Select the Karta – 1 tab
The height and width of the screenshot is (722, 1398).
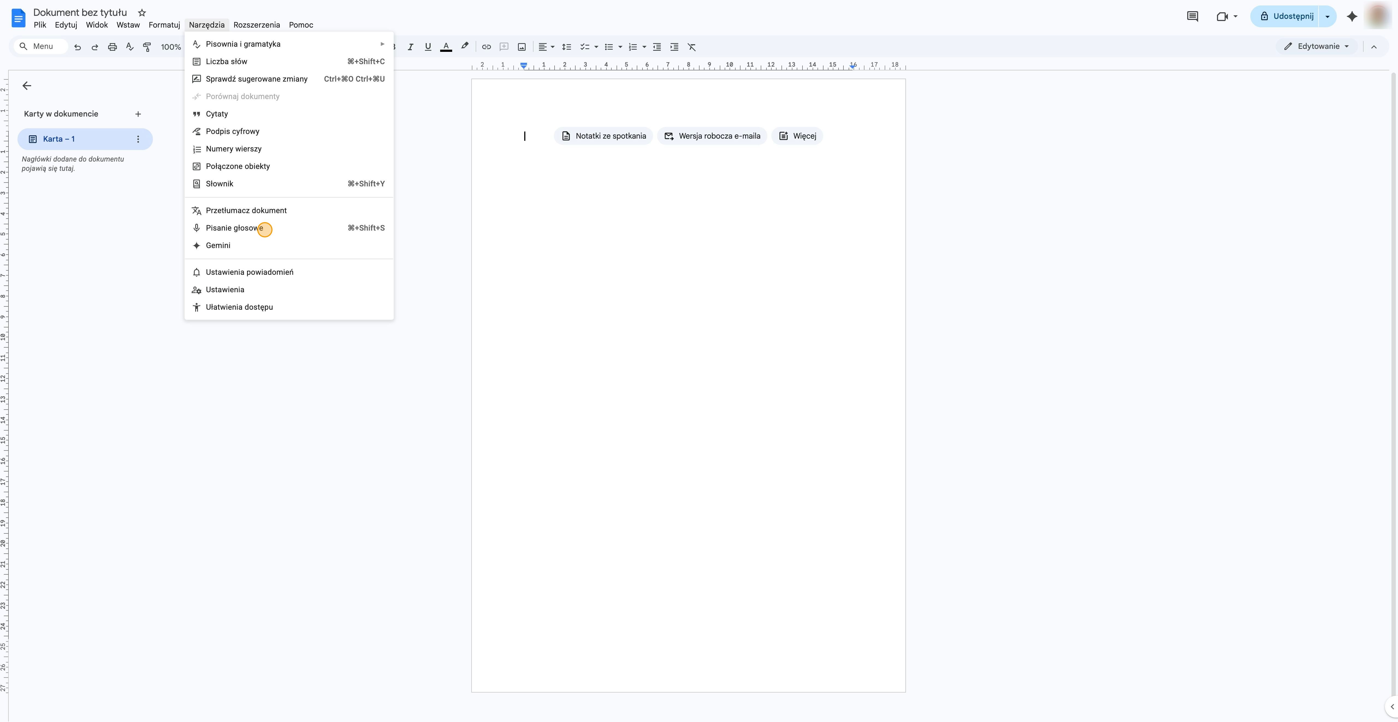pos(85,139)
